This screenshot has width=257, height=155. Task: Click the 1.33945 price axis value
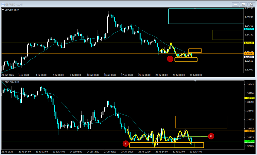coord(249,85)
